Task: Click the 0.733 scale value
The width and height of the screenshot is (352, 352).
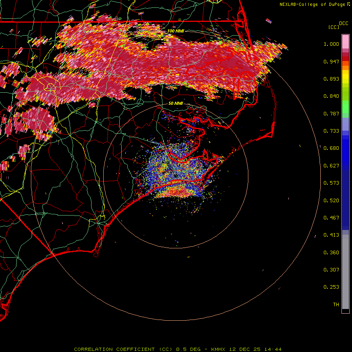Action: click(x=331, y=131)
